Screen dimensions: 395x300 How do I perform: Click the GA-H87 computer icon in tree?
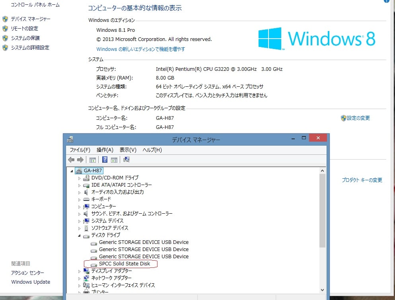79,171
